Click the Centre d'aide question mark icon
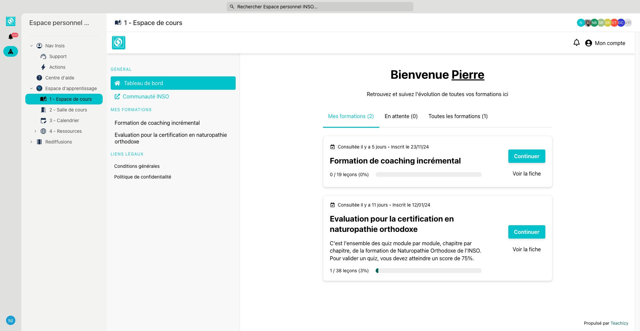This screenshot has width=640, height=331. (x=39, y=78)
